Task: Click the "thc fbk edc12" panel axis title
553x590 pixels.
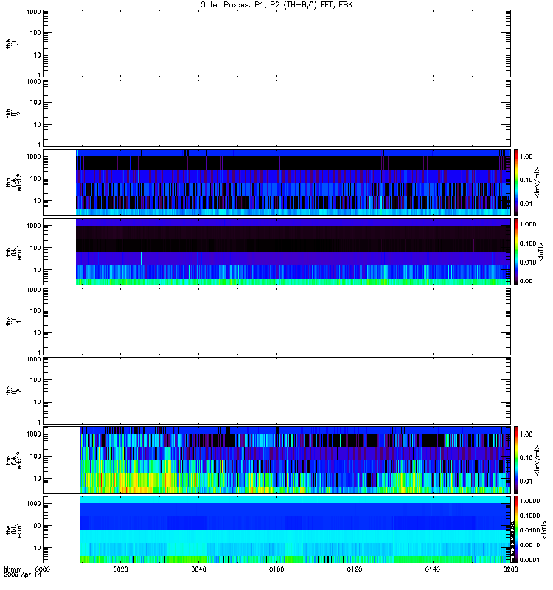Action: 14,459
